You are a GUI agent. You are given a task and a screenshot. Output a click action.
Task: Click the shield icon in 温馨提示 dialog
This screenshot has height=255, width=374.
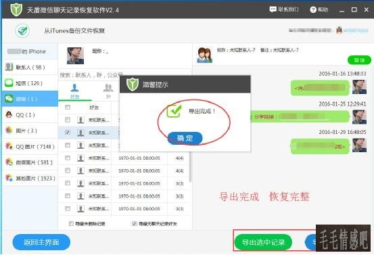(133, 84)
